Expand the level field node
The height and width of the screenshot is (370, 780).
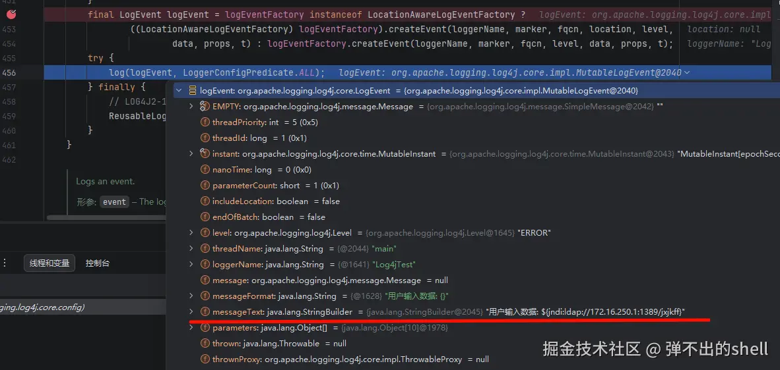[191, 232]
